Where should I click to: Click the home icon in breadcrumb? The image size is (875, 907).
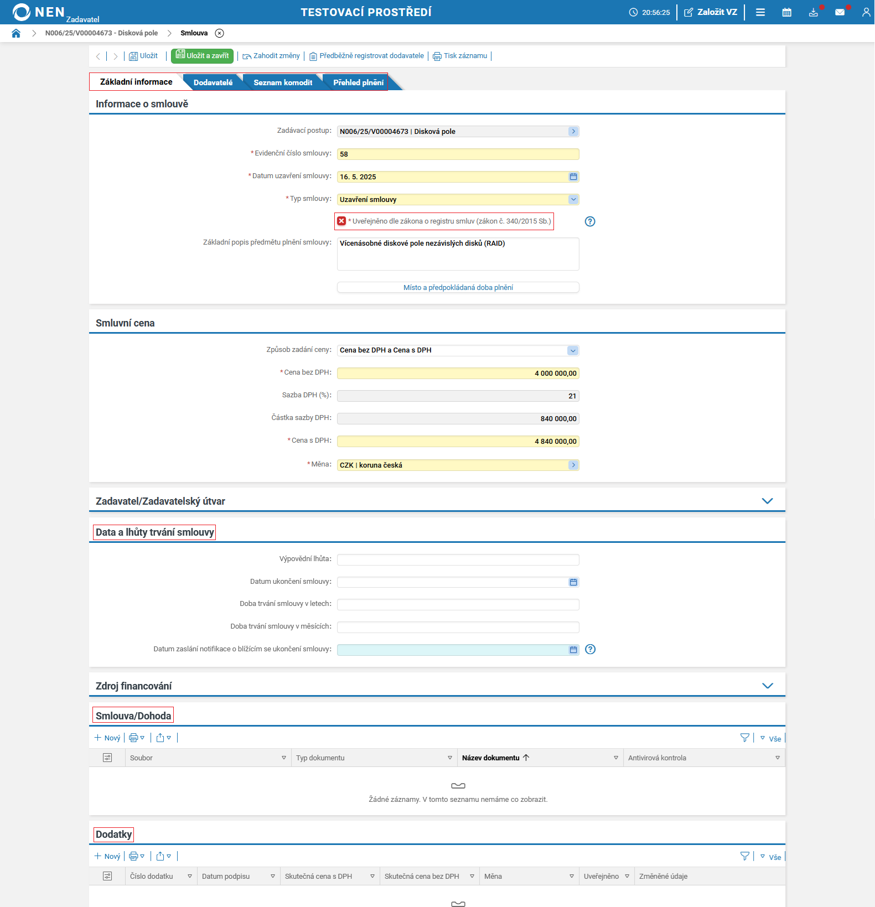(16, 33)
